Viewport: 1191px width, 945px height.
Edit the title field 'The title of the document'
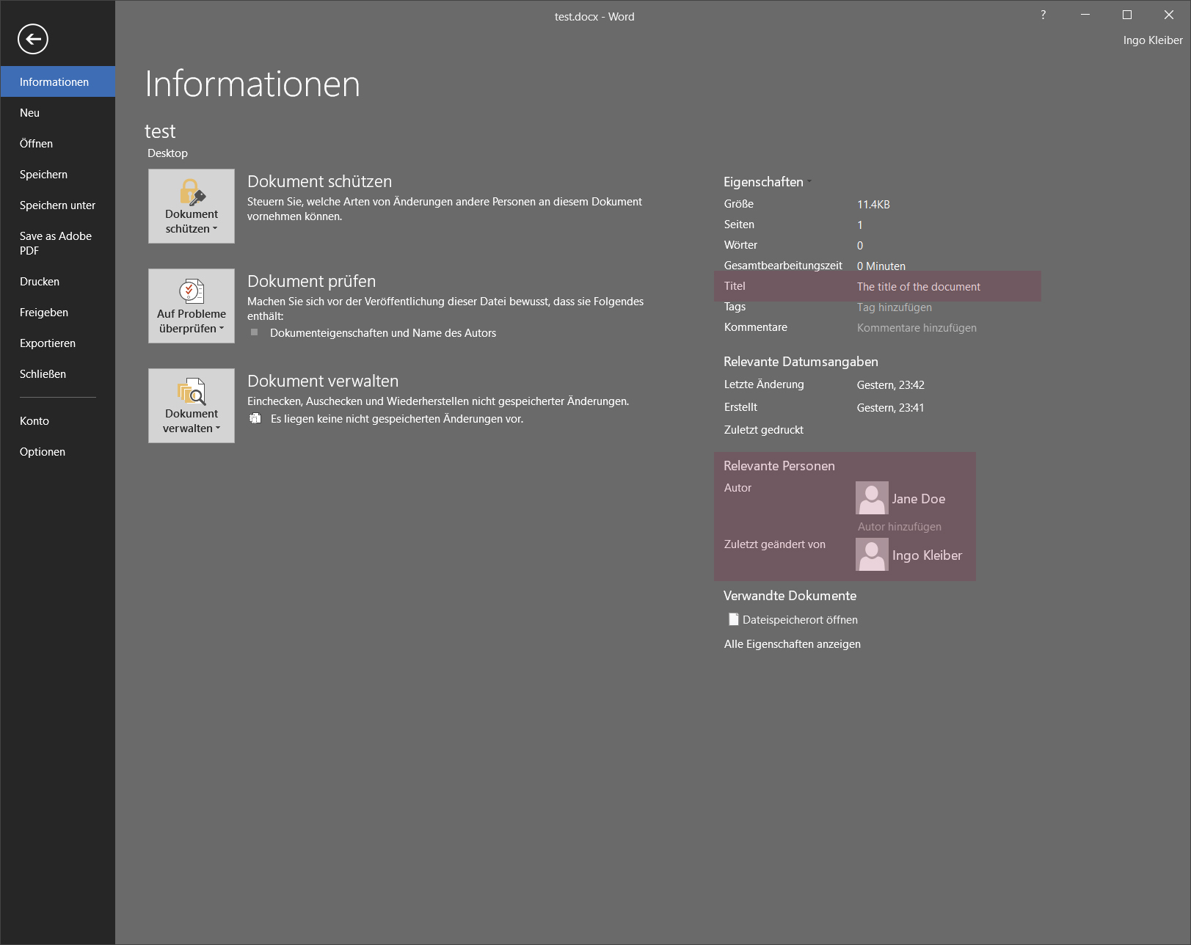pyautogui.click(x=918, y=286)
